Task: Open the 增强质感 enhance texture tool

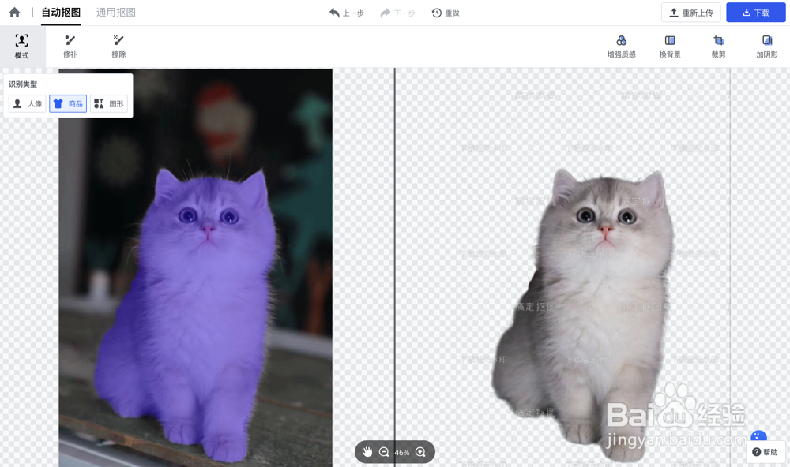Action: (x=621, y=47)
